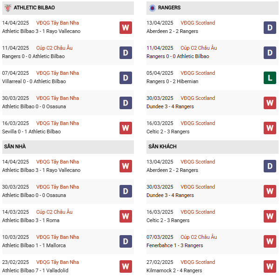Click VĐQG Scotland link dated 05/04/2025

(198, 73)
